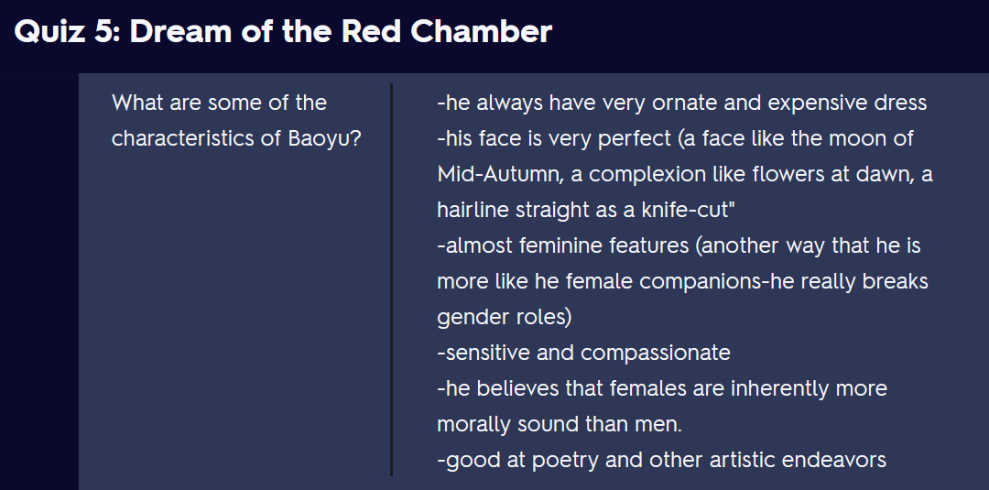Click the words 'Quiz 5:' in the header
The width and height of the screenshot is (989, 490).
[67, 31]
